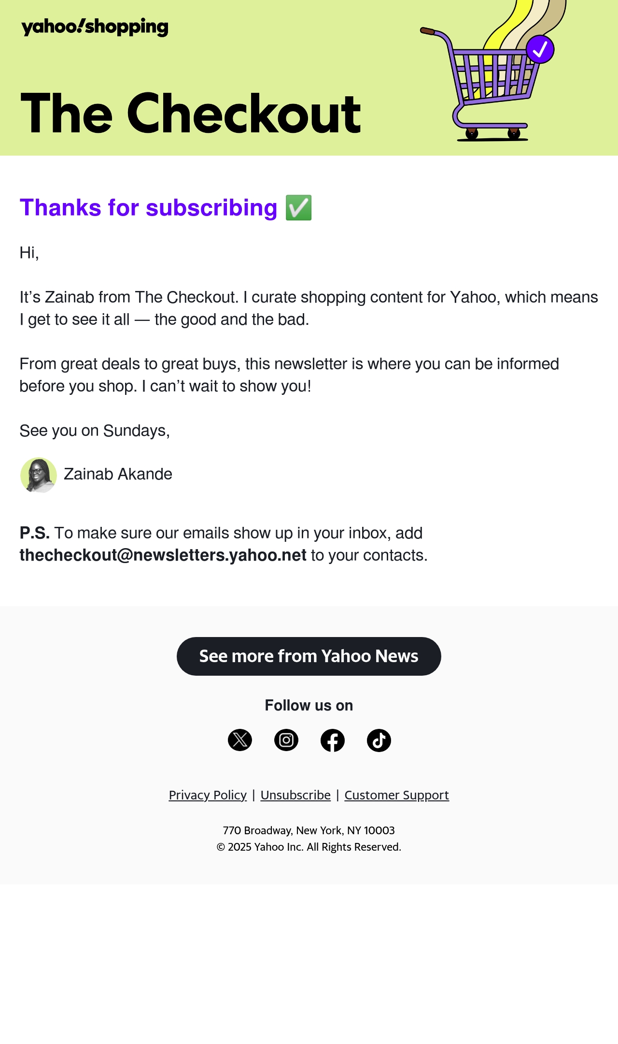Click the Unsubscribe link

295,795
